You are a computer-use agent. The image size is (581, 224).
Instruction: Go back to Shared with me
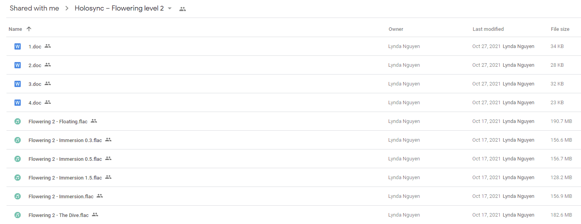click(x=34, y=8)
